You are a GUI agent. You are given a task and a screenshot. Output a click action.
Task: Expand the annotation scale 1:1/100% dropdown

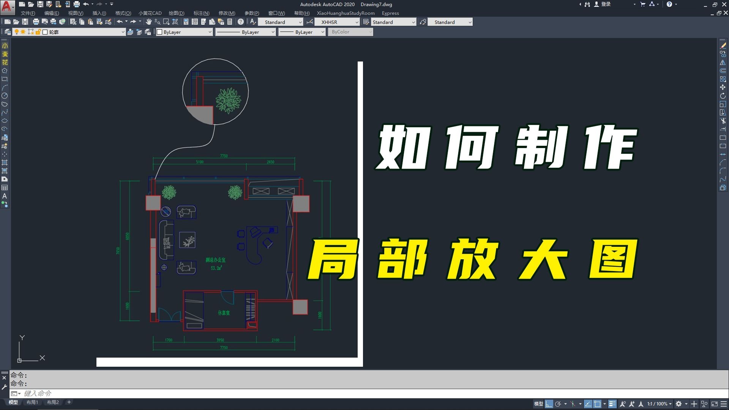pos(670,404)
